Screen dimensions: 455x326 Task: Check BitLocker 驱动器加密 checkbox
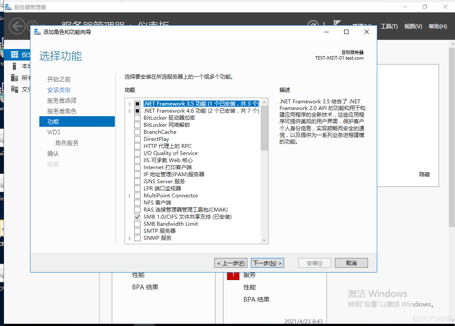137,118
